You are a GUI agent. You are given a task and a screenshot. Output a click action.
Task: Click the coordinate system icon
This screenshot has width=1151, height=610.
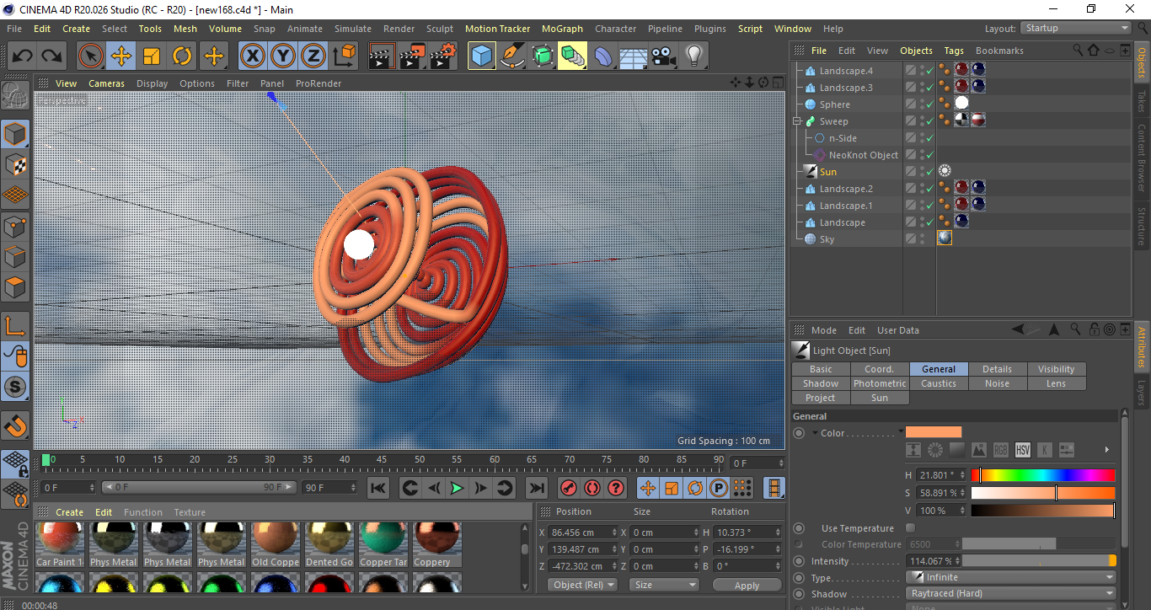[x=345, y=56]
